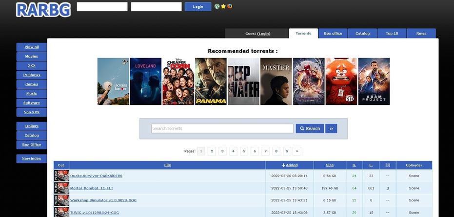Click the Search button
Screen dimensions: 454x217
click(310, 129)
